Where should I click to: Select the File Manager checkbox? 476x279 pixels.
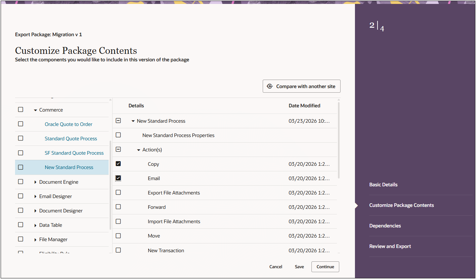21,239
